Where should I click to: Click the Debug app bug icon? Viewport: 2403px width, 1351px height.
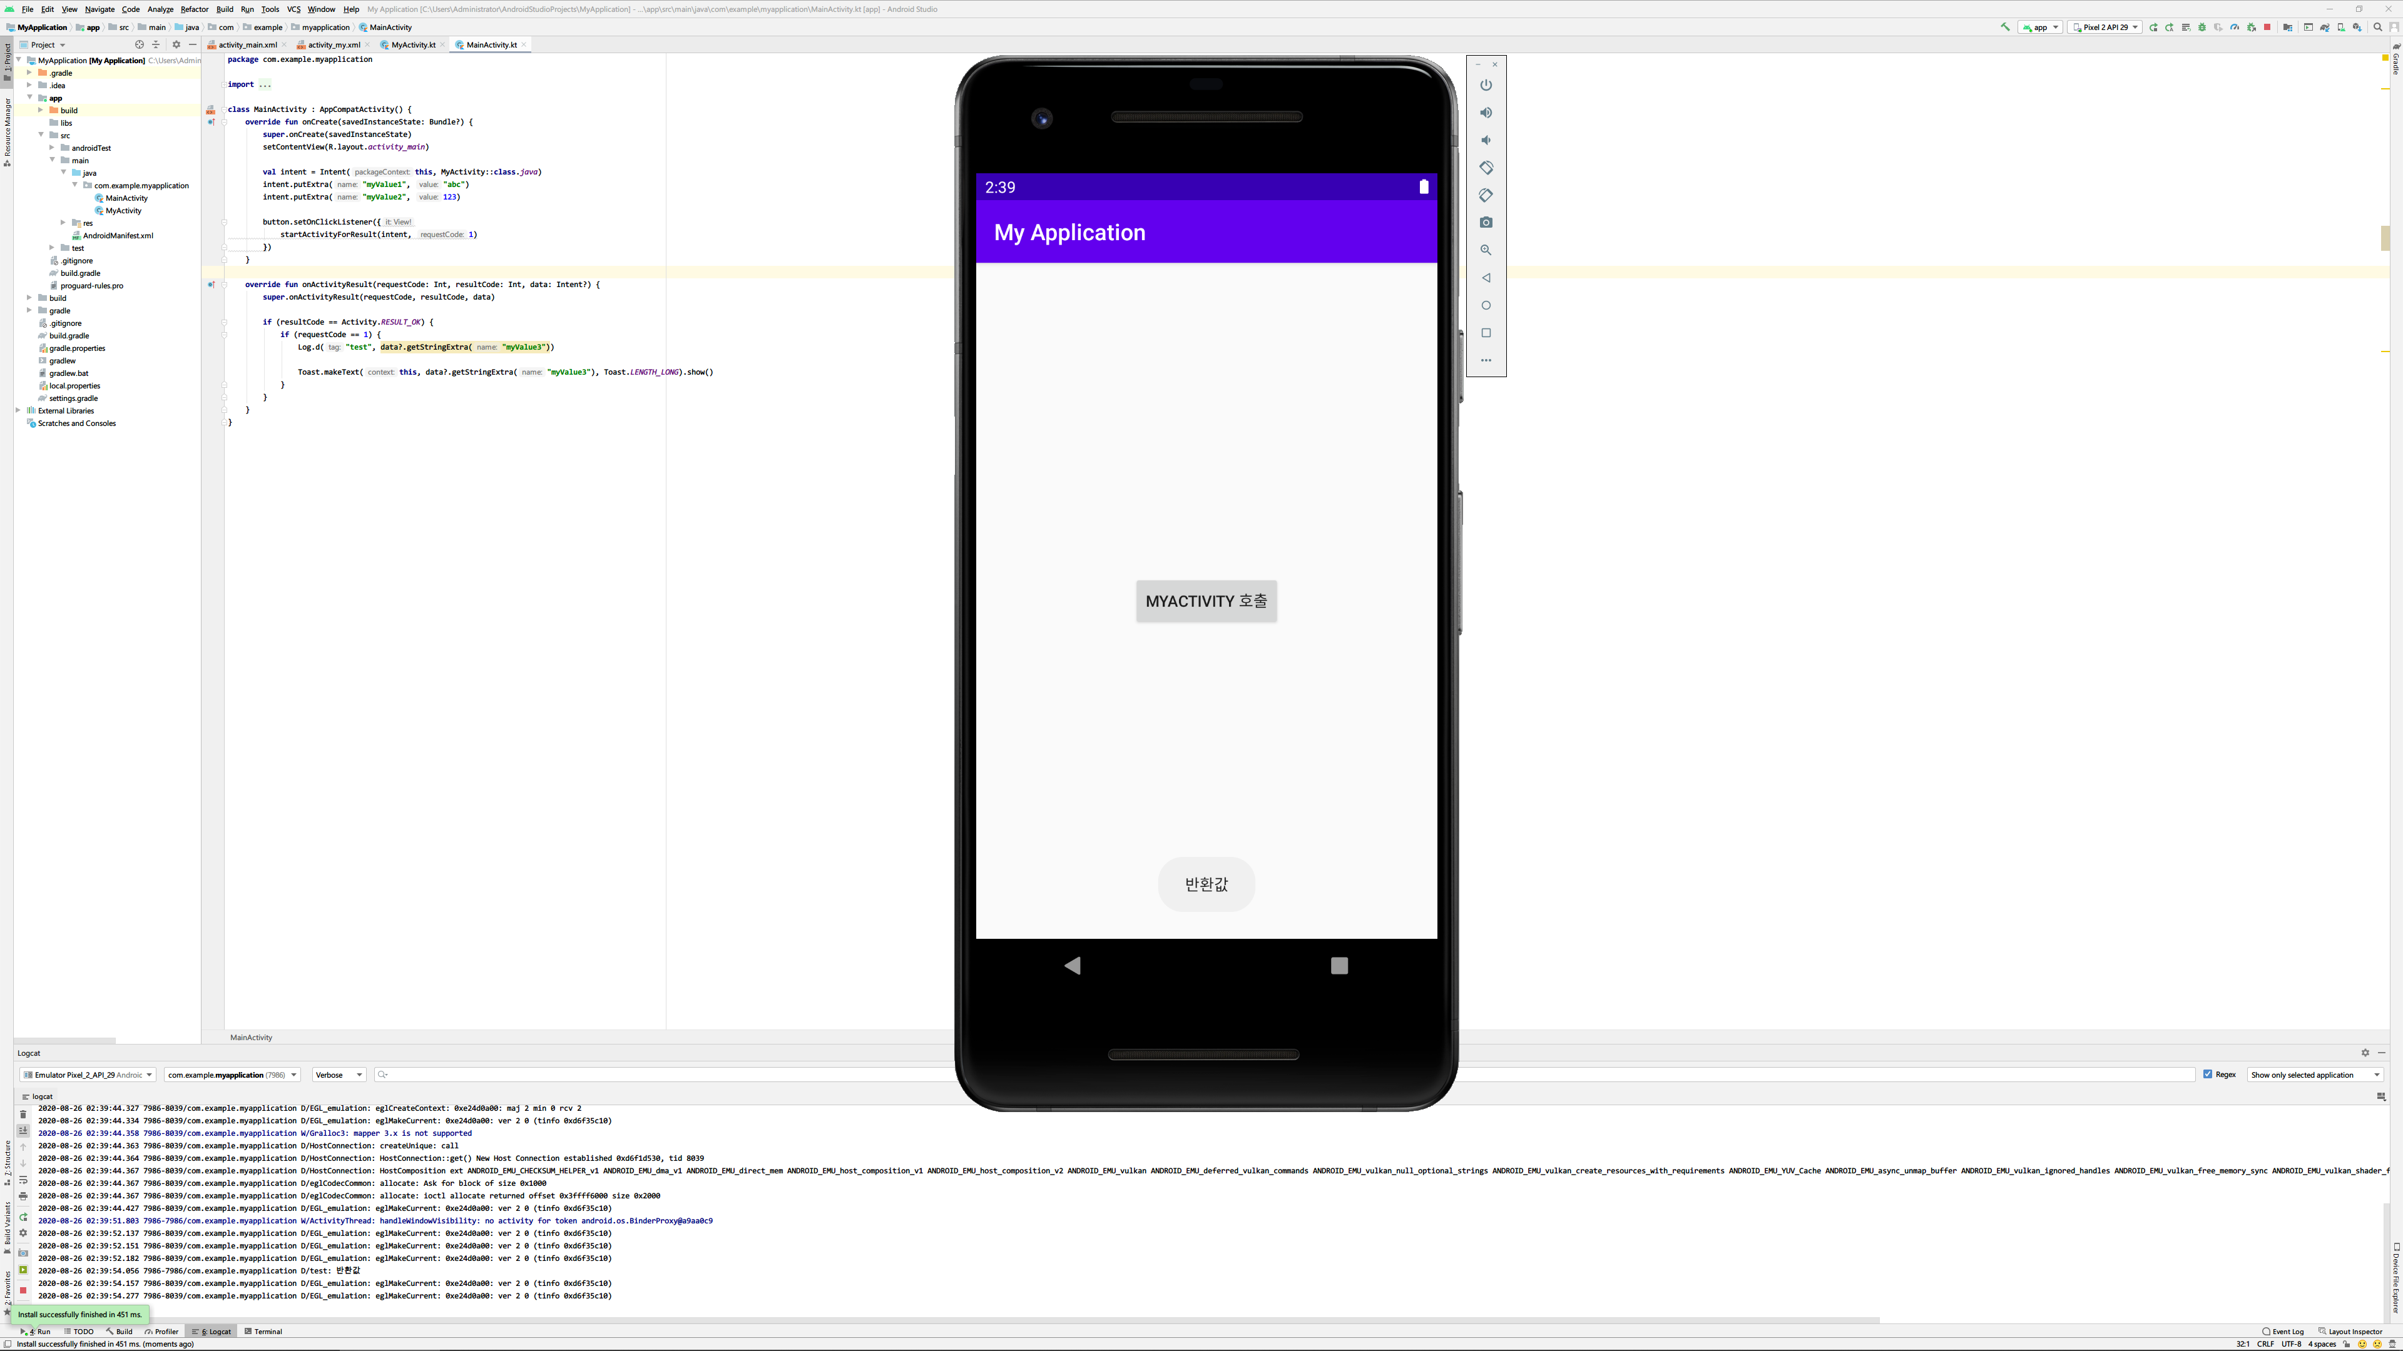[2203, 27]
